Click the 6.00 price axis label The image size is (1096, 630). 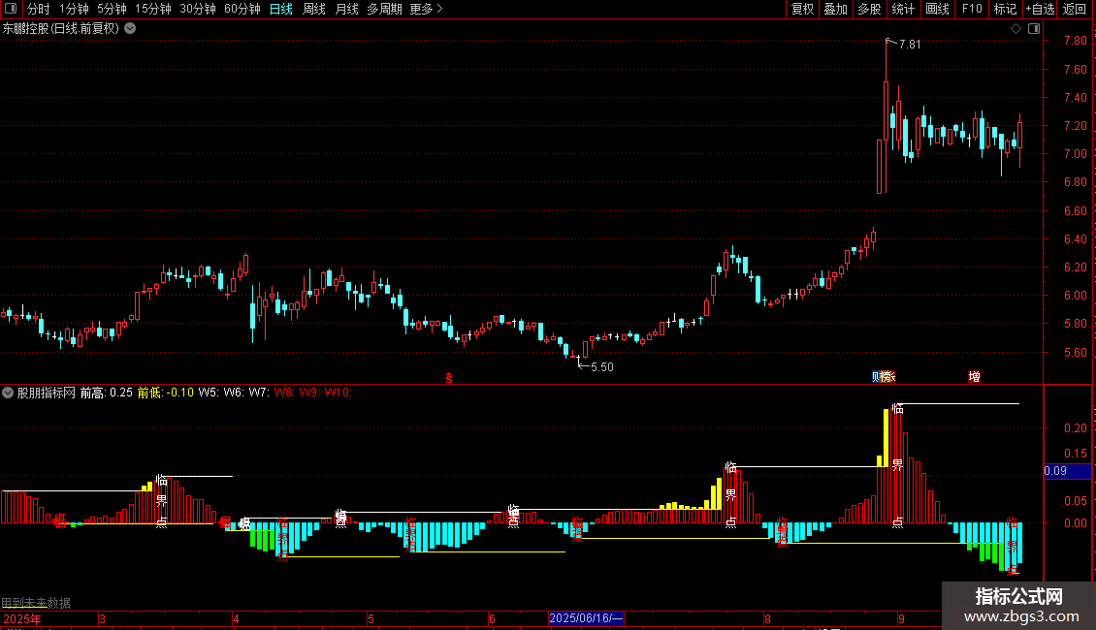point(1076,296)
